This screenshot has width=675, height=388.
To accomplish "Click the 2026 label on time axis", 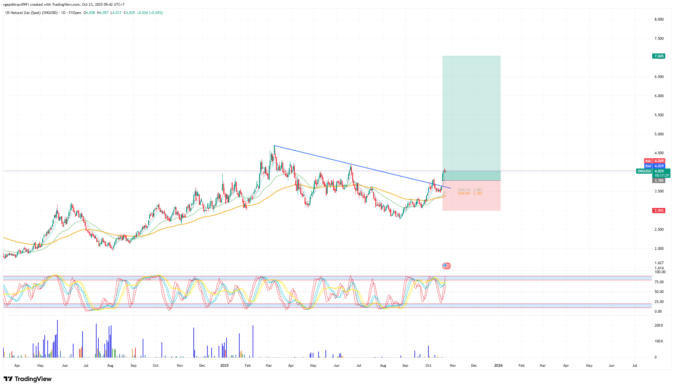I will (498, 366).
